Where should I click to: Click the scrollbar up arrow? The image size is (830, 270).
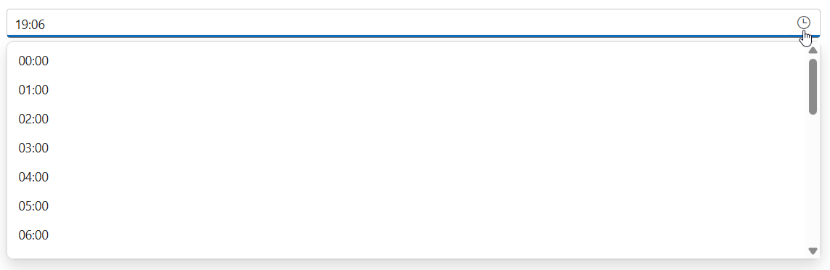click(x=813, y=50)
